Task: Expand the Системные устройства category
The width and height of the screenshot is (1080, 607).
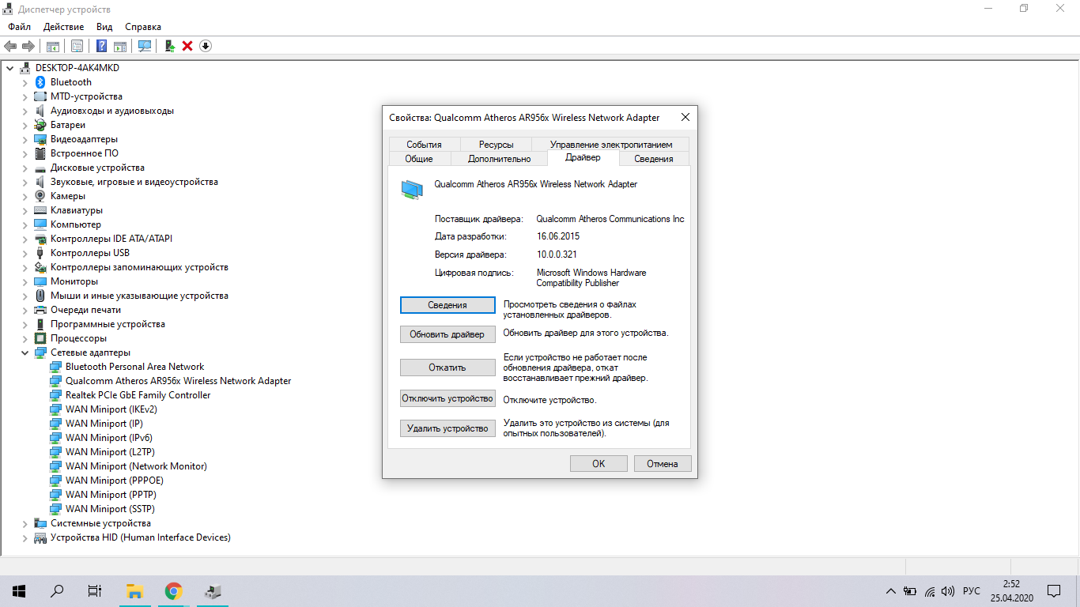Action: pos(25,523)
